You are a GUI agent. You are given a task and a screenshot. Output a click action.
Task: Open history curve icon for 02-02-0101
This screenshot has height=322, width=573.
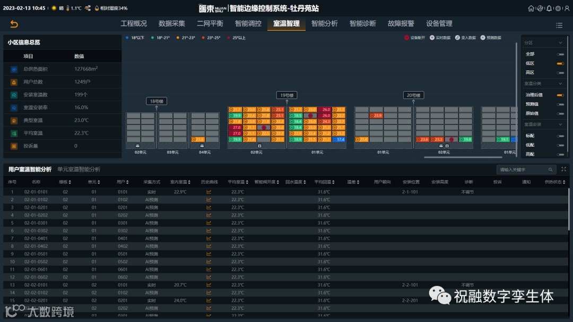(209, 285)
